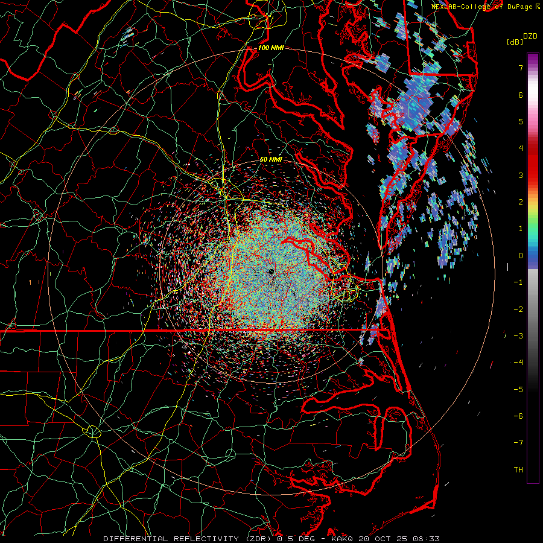Click the DZD product code label
The width and height of the screenshot is (543, 543).
click(530, 36)
